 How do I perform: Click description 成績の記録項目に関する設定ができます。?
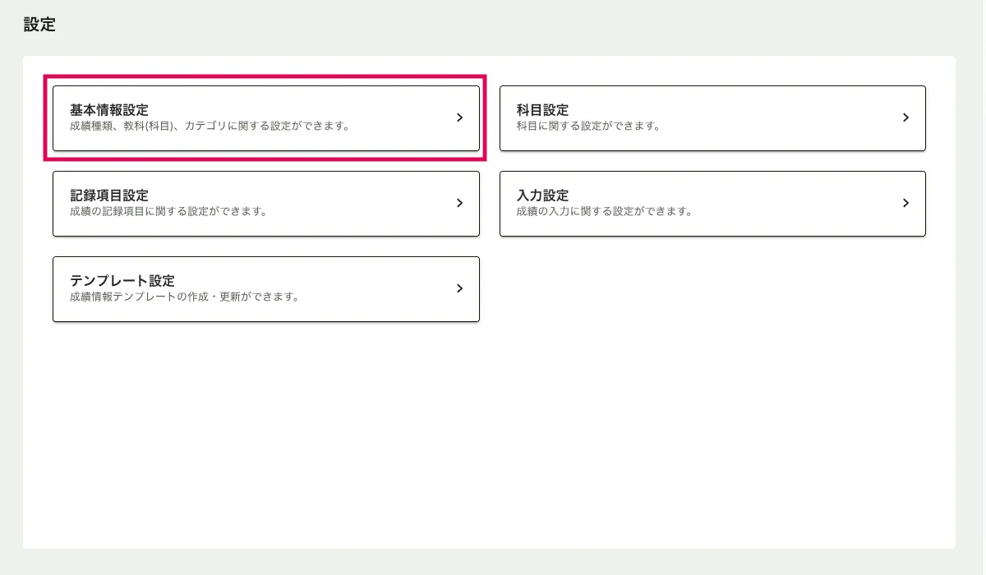pyautogui.click(x=169, y=211)
